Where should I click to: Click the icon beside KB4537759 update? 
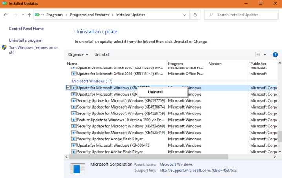pyautogui.click(x=74, y=101)
